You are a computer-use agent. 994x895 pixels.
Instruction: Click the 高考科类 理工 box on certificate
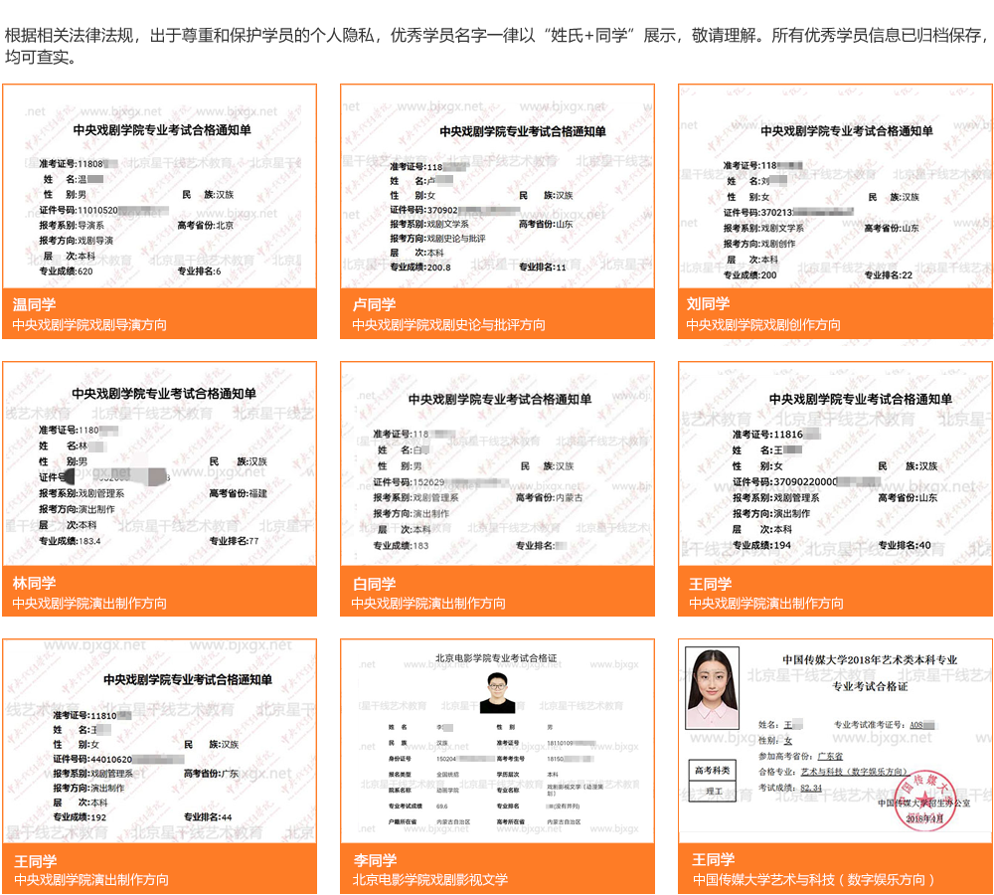[x=712, y=781]
